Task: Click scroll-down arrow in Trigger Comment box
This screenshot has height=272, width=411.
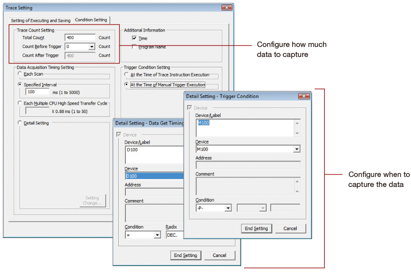Action: click(x=297, y=191)
